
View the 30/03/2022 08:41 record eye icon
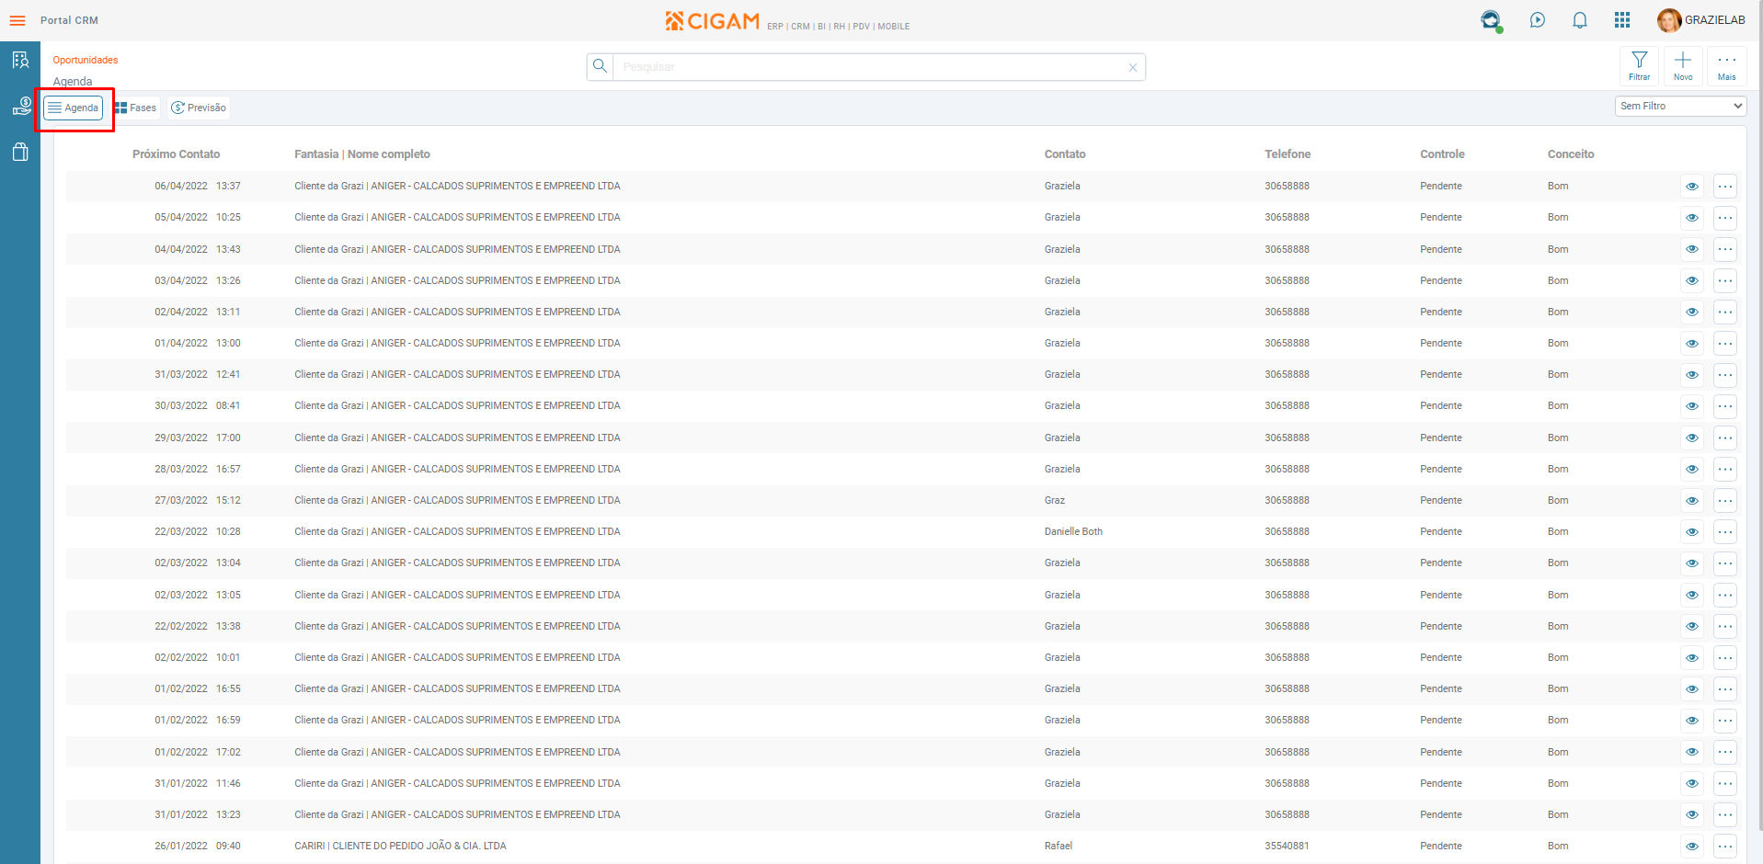click(x=1692, y=406)
